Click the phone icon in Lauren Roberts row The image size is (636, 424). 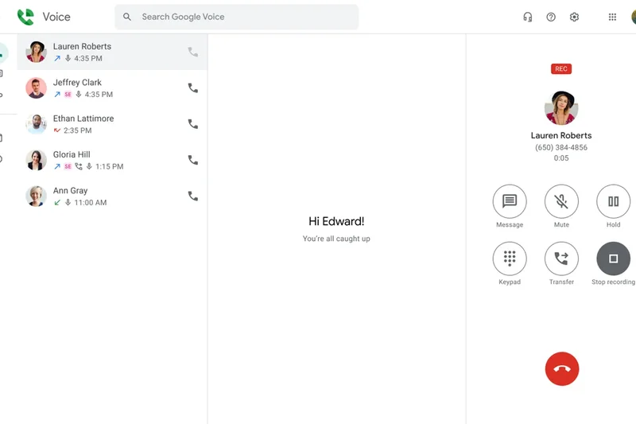point(193,52)
